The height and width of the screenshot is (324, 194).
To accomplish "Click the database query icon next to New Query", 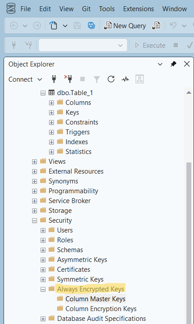I will pos(156,25).
